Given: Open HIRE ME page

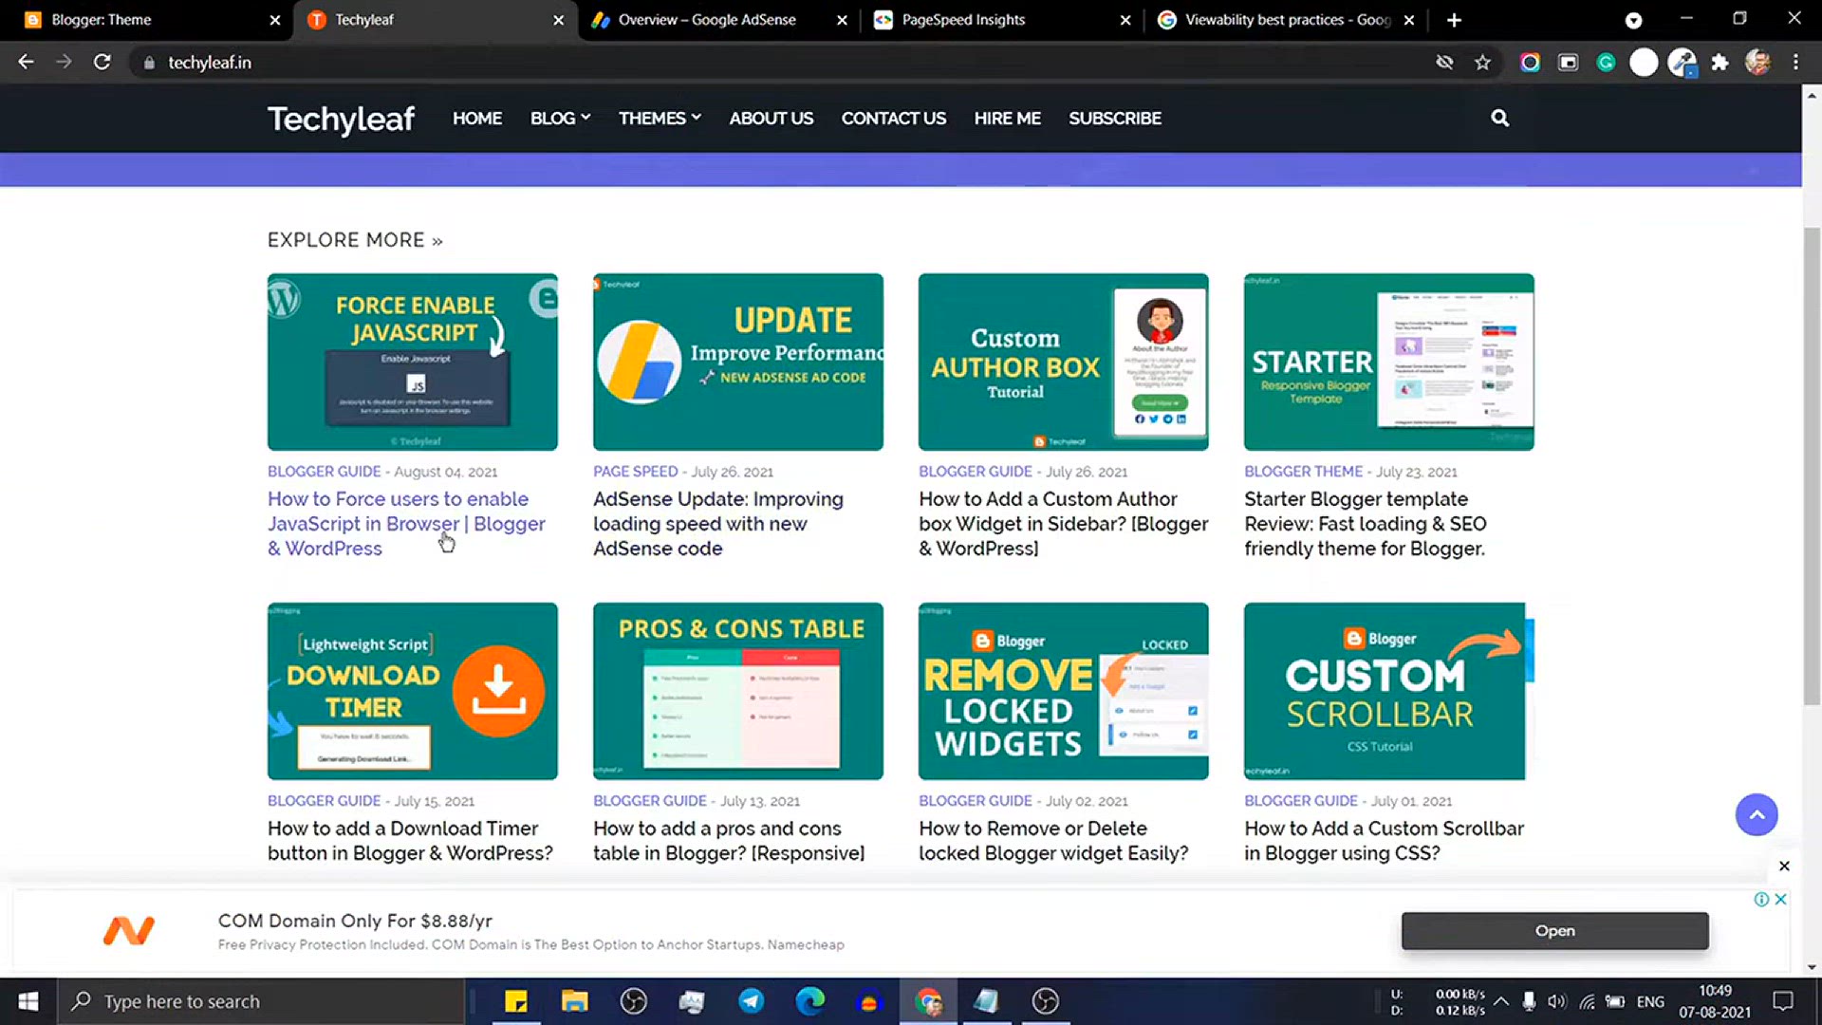Looking at the screenshot, I should (1007, 119).
